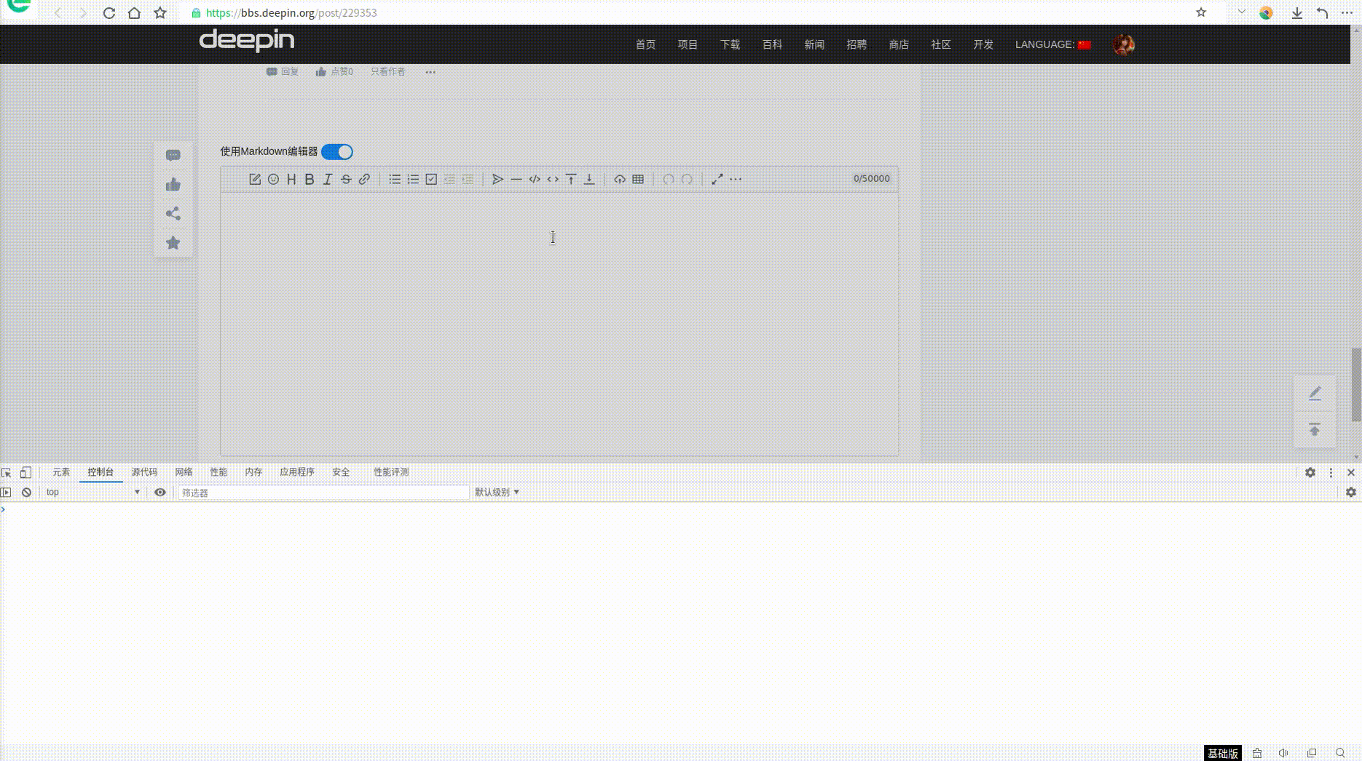This screenshot has width=1362, height=761.
Task: Switch to the 网络 DevTools tab
Action: coord(184,472)
